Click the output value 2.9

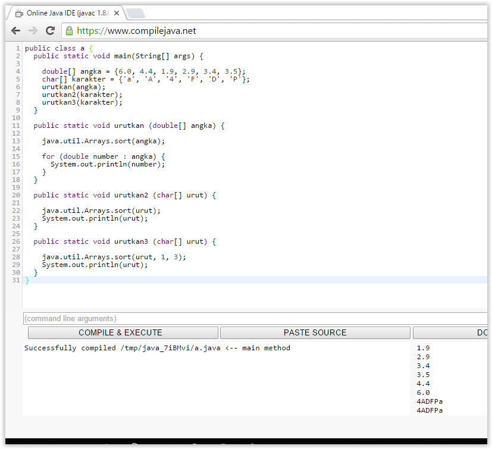(423, 357)
